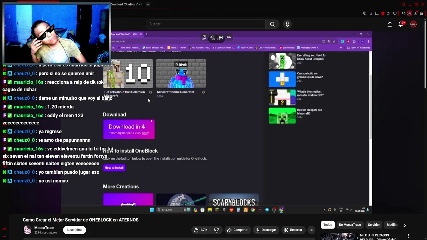Click the browser search-tabs magnifier at top right
The width and height of the screenshot is (427, 240).
click(x=404, y=4)
